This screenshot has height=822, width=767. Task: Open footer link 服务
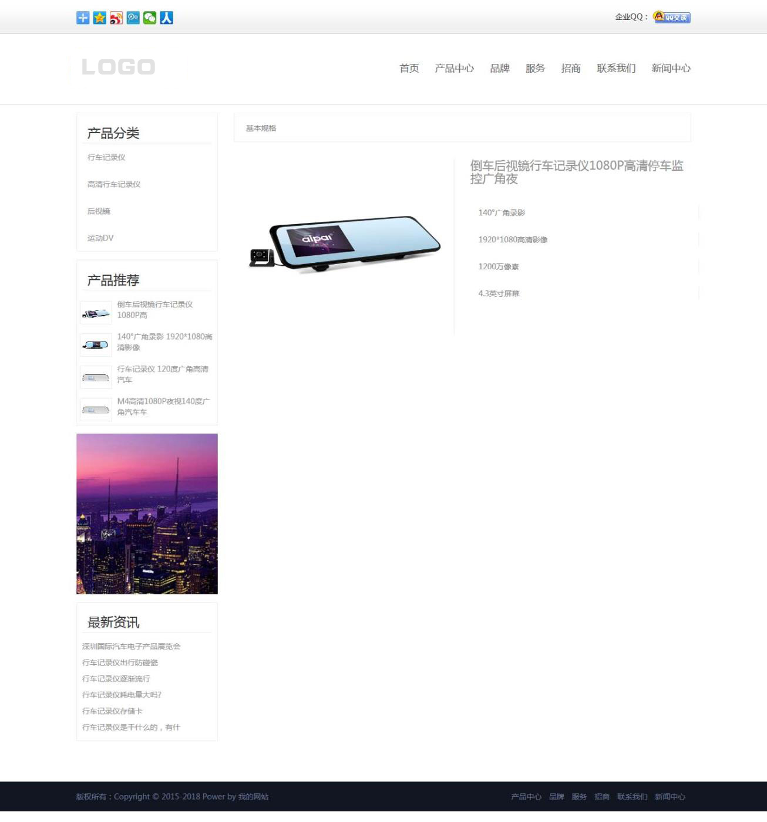[x=579, y=797]
